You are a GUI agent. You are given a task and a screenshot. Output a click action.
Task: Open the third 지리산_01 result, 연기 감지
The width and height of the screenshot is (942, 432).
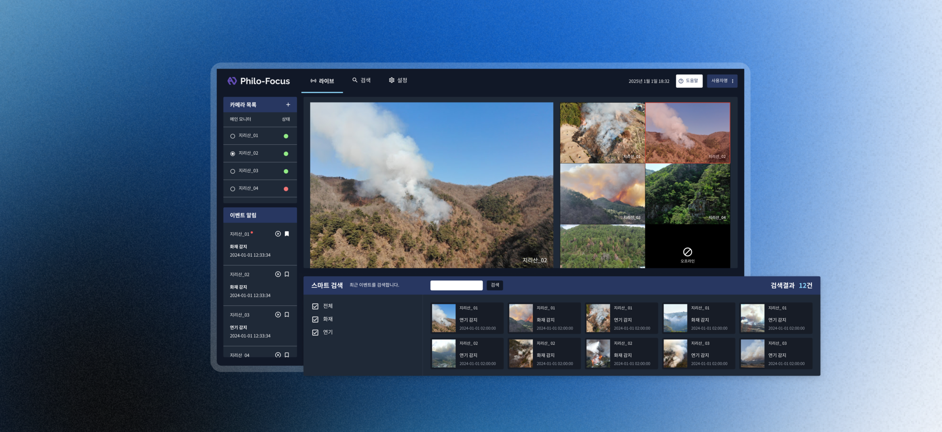[x=622, y=318]
